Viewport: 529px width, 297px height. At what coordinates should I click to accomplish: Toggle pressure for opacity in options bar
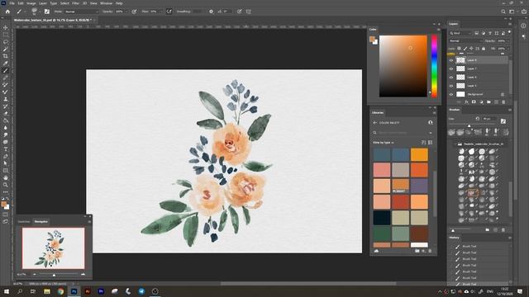(x=134, y=12)
